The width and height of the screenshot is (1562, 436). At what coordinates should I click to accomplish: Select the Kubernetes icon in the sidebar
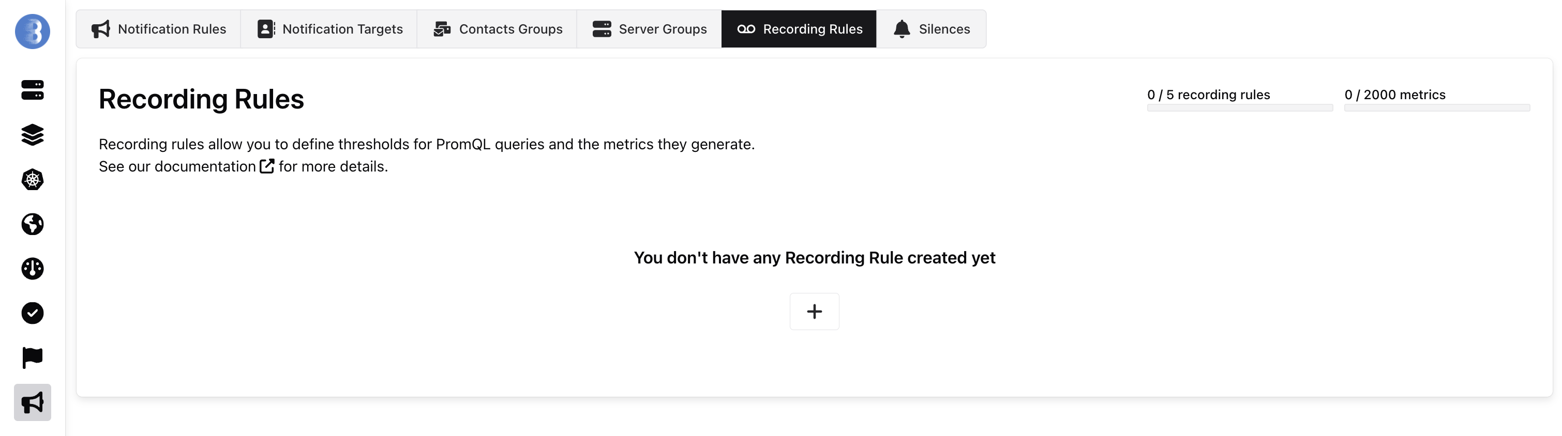(x=32, y=180)
